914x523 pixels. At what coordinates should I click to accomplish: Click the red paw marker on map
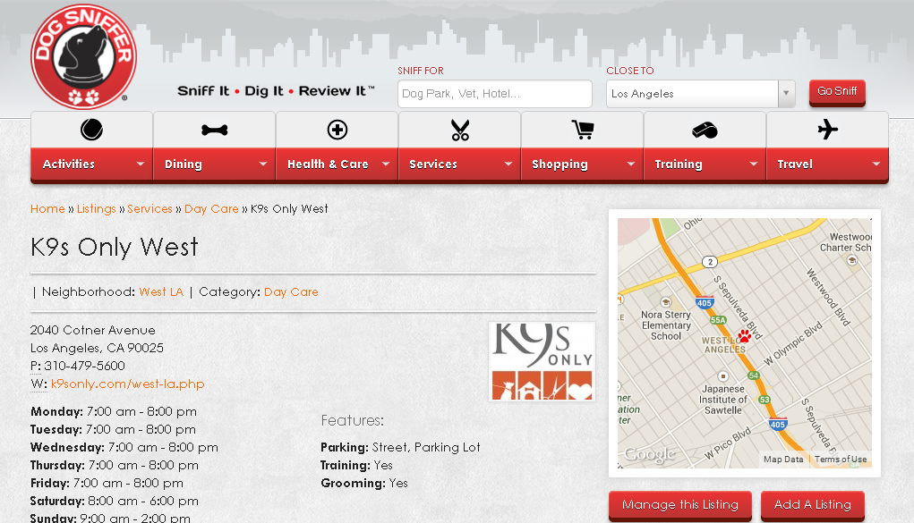pyautogui.click(x=745, y=335)
